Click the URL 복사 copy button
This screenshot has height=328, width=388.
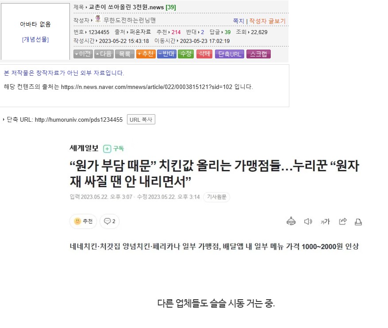tap(141, 120)
